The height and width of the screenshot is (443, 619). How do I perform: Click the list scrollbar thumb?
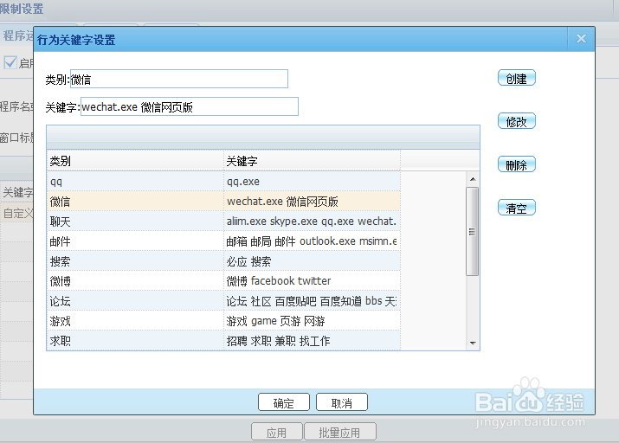(472, 232)
